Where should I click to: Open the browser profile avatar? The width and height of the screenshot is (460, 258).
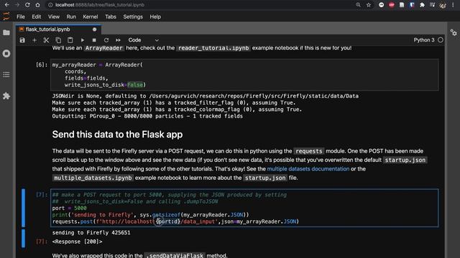[x=443, y=5]
